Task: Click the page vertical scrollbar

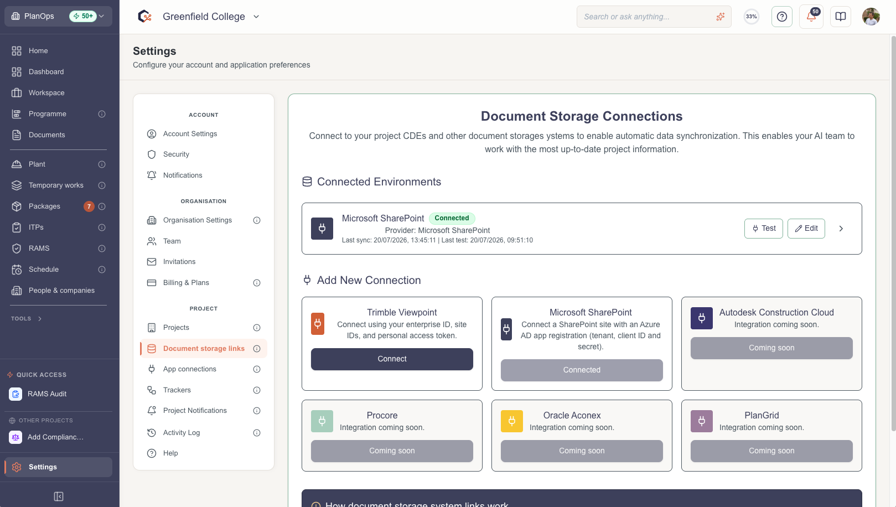Action: pyautogui.click(x=893, y=232)
